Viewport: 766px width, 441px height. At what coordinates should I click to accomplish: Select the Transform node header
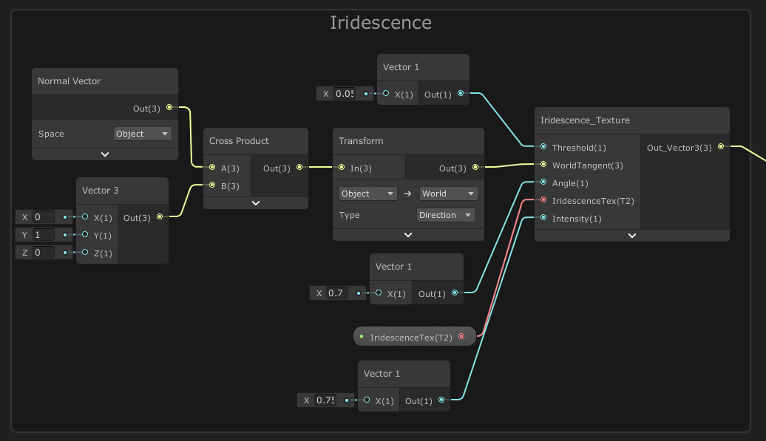(x=408, y=141)
